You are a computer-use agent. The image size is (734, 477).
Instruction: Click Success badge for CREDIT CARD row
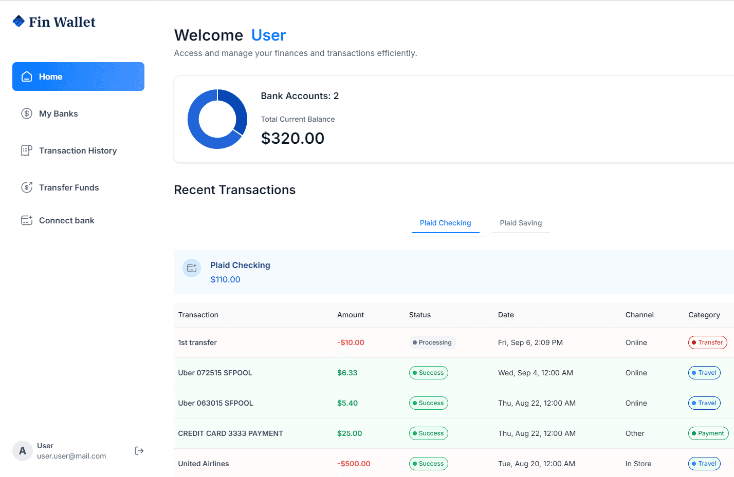(x=429, y=433)
